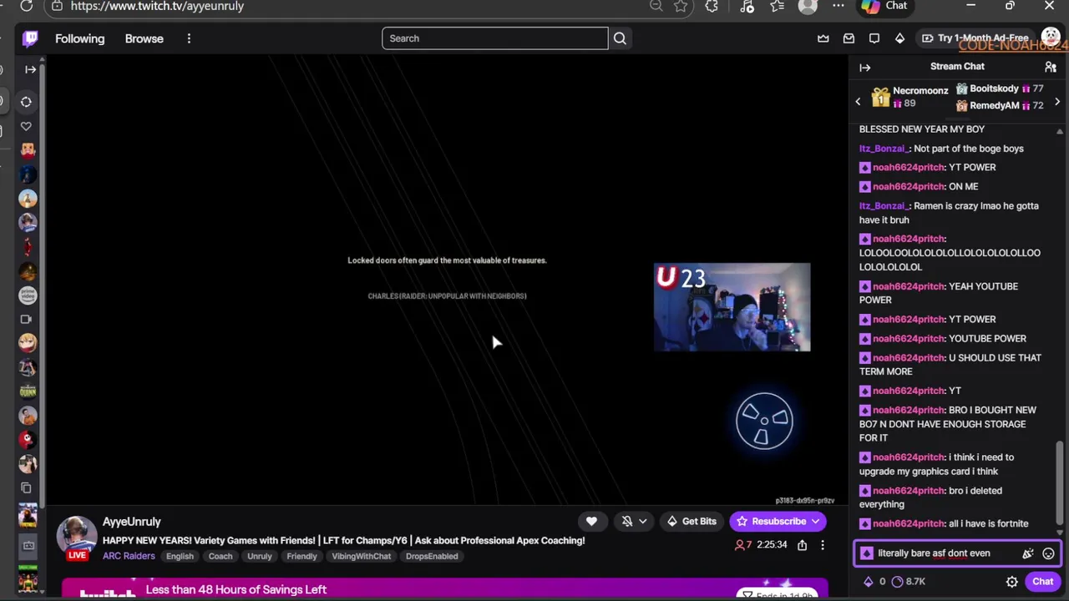Screen dimensions: 1069x601
Task: Toggle the notification bell setting
Action: pyautogui.click(x=627, y=522)
